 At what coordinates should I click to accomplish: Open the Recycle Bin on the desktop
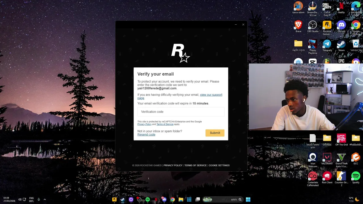pyautogui.click(x=356, y=46)
